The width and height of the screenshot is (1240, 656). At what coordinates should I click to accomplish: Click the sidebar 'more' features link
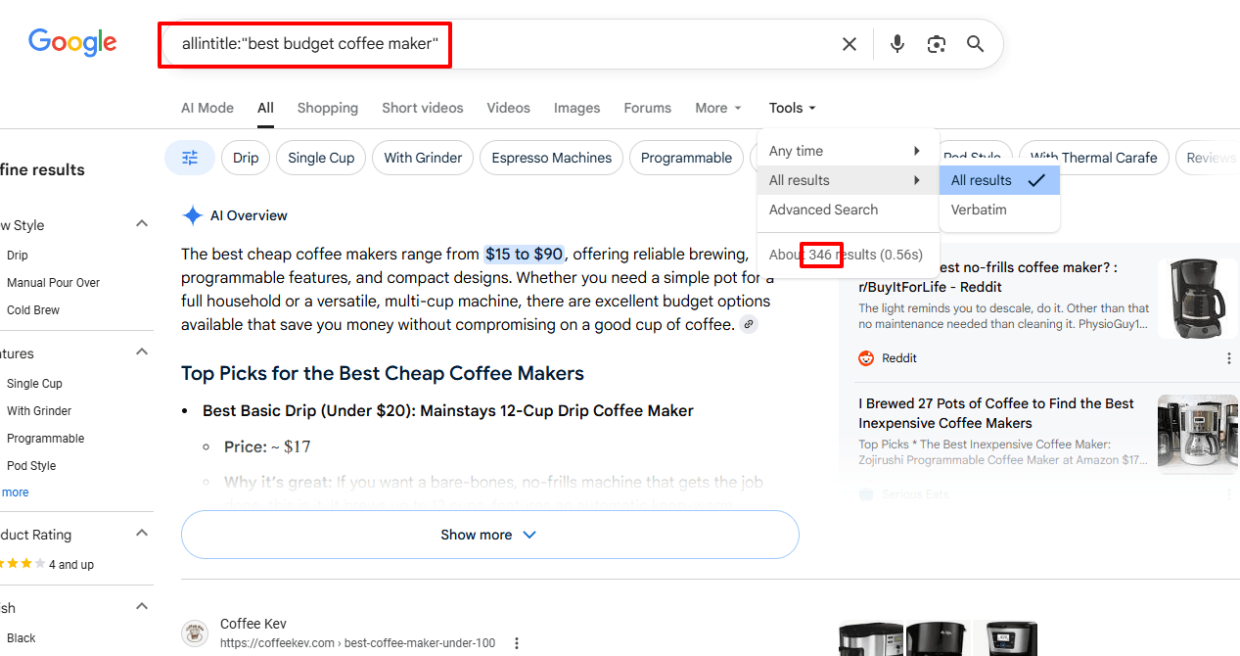15,492
